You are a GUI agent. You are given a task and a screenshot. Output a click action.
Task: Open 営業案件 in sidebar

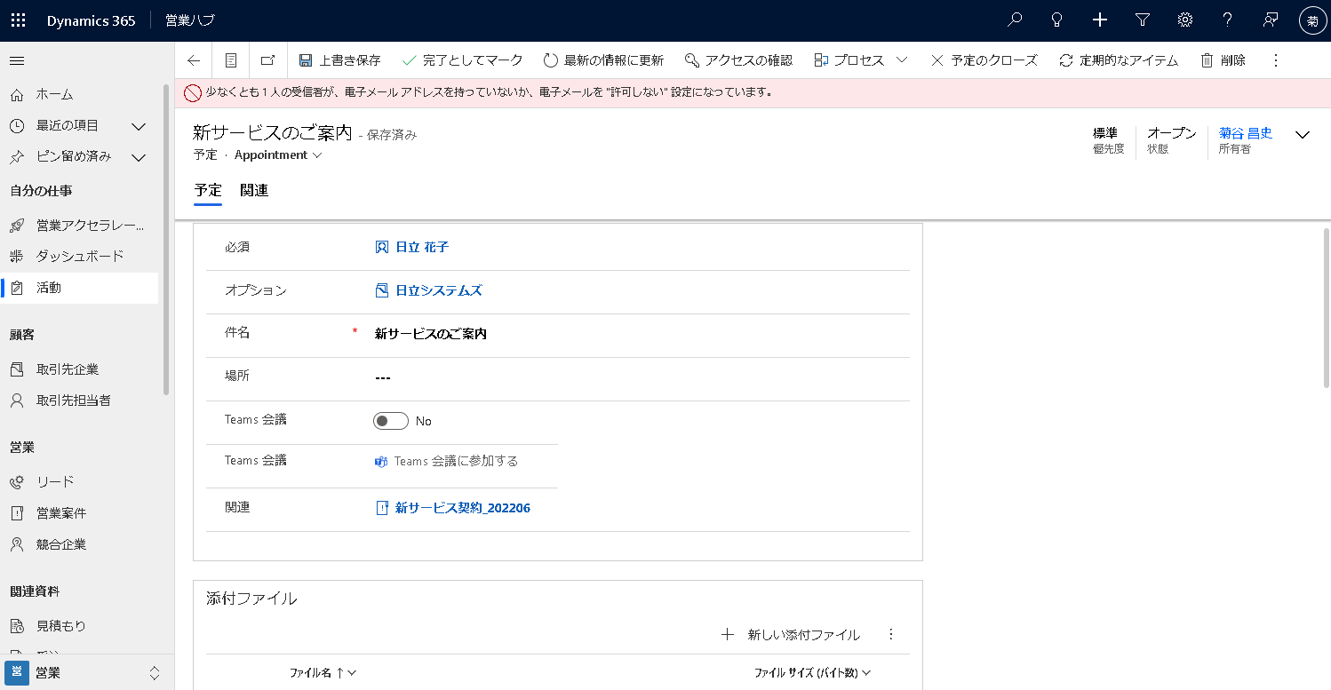80,513
